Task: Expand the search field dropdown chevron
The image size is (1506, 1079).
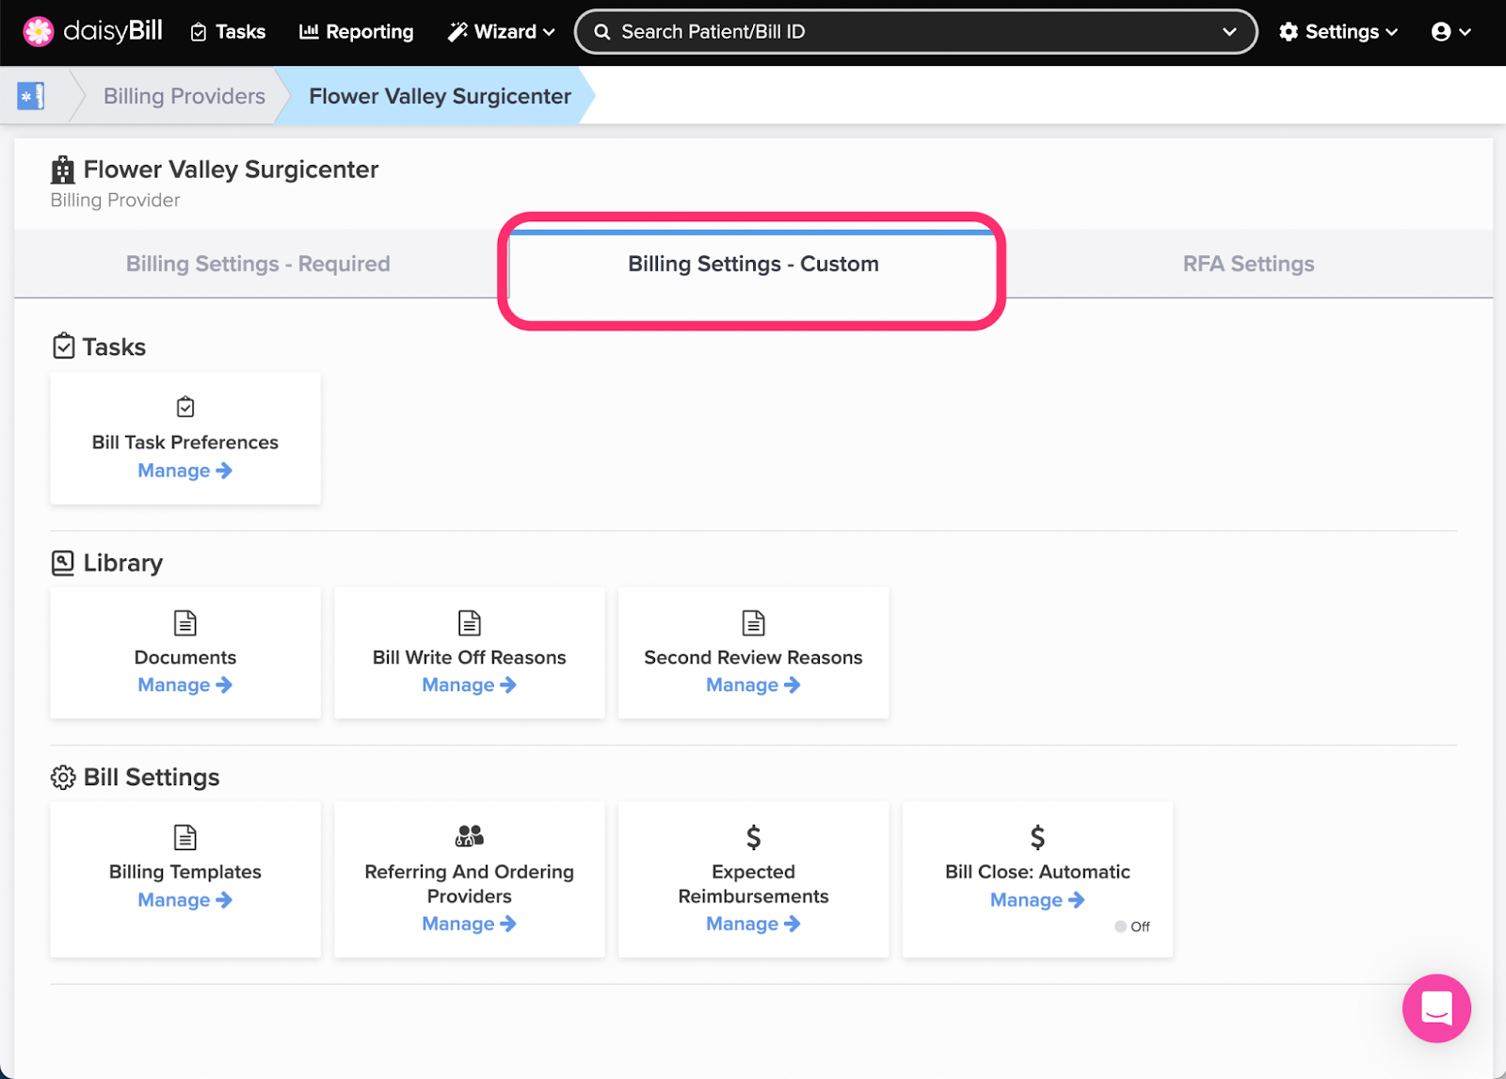Action: (1229, 32)
